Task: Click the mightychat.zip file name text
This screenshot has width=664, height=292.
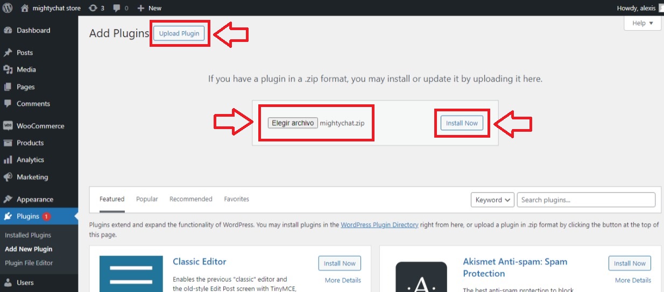Action: (342, 123)
